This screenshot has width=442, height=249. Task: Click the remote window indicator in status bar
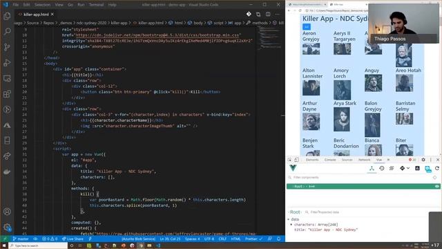[4, 239]
